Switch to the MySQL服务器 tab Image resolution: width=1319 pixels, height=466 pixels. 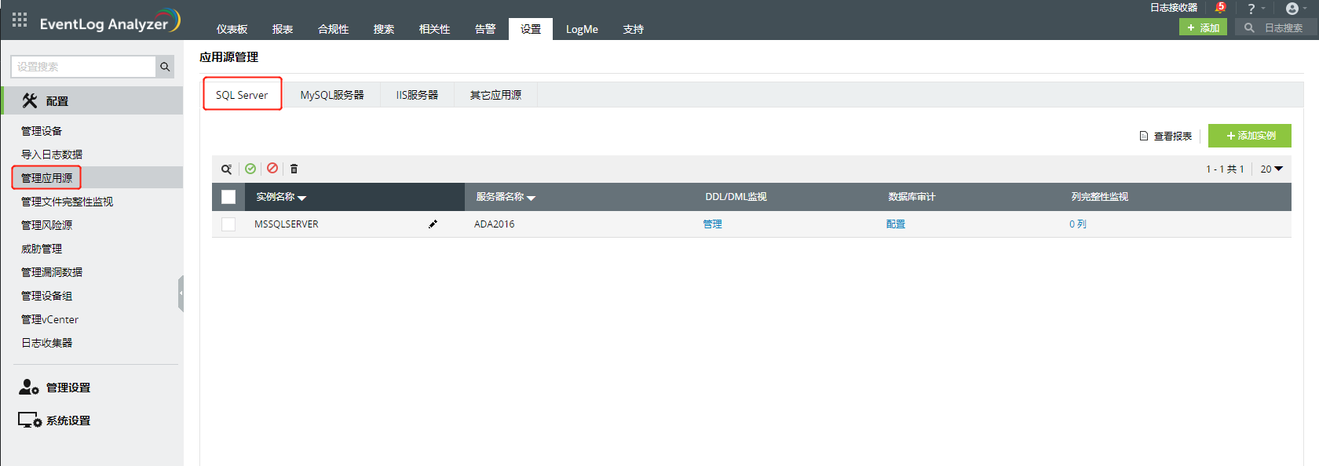332,95
